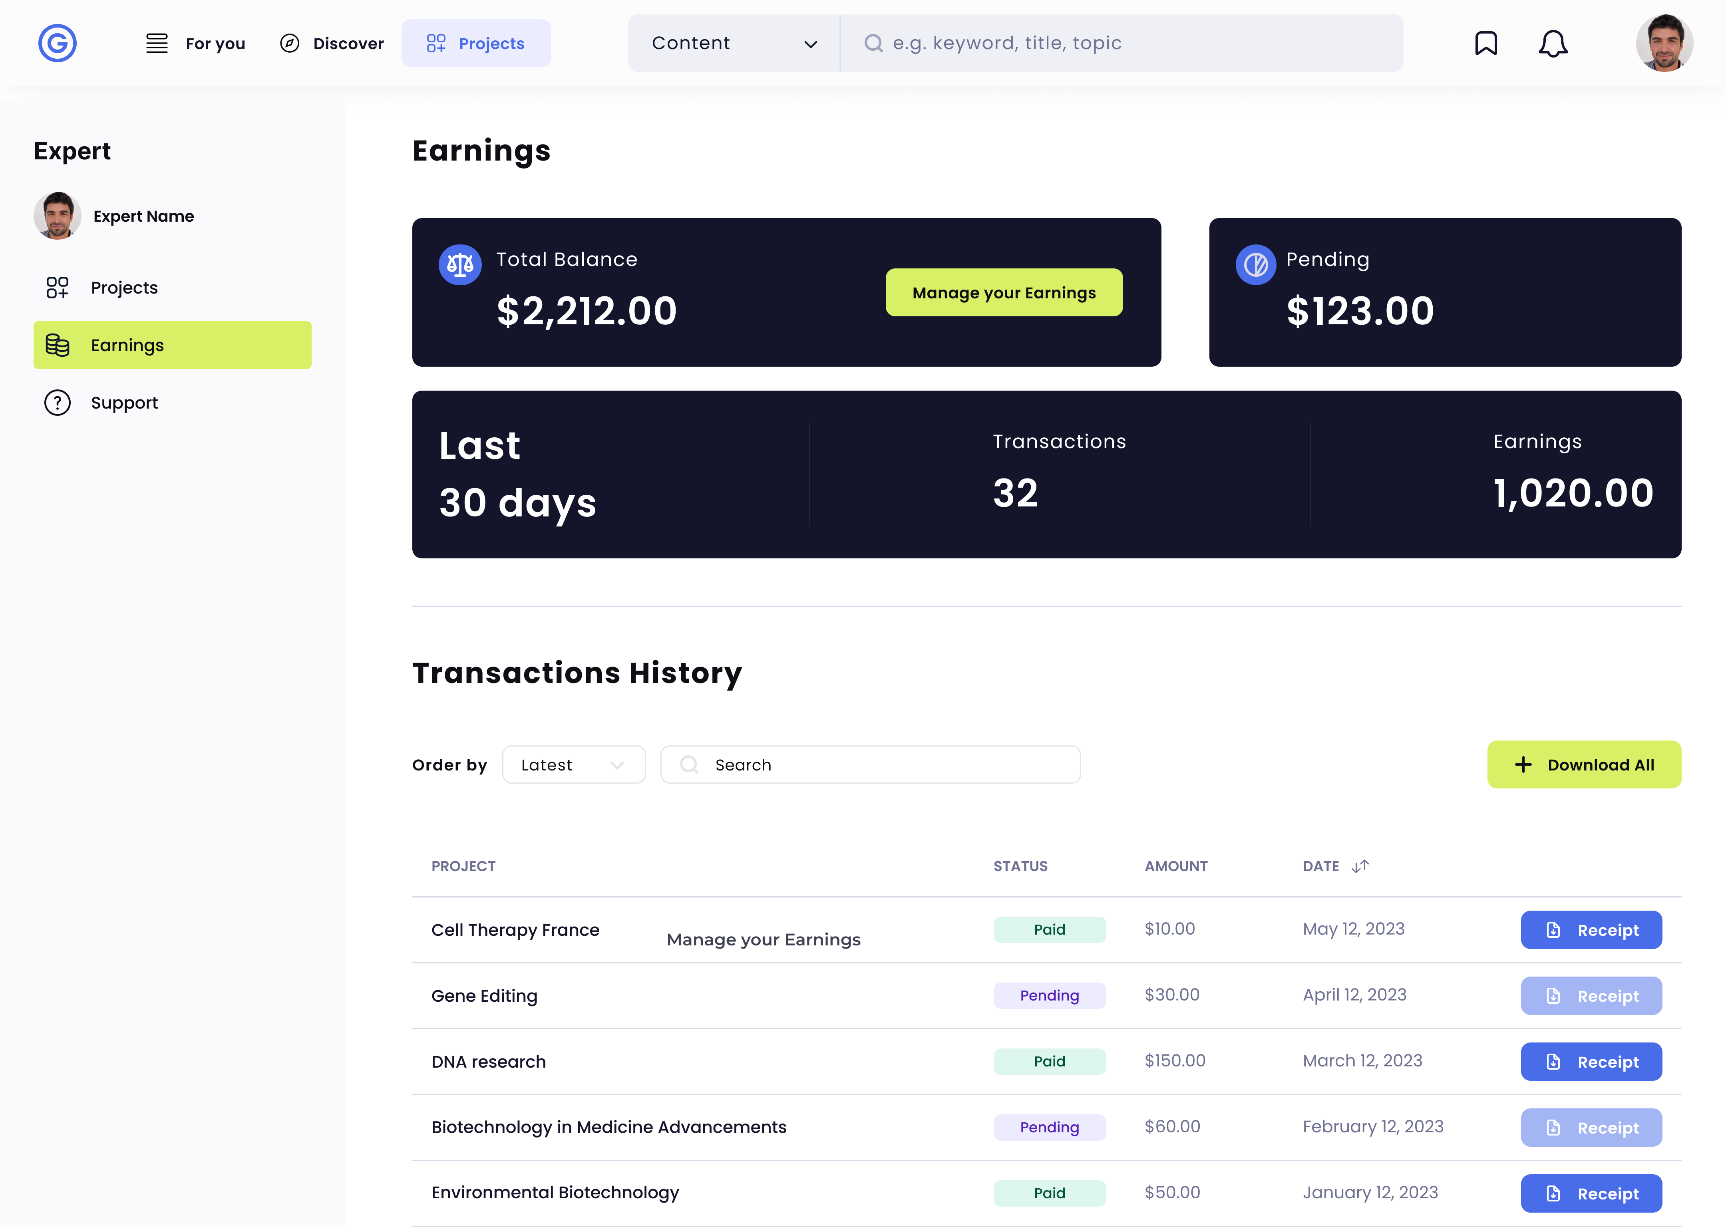Open the Discover tab

click(x=332, y=43)
